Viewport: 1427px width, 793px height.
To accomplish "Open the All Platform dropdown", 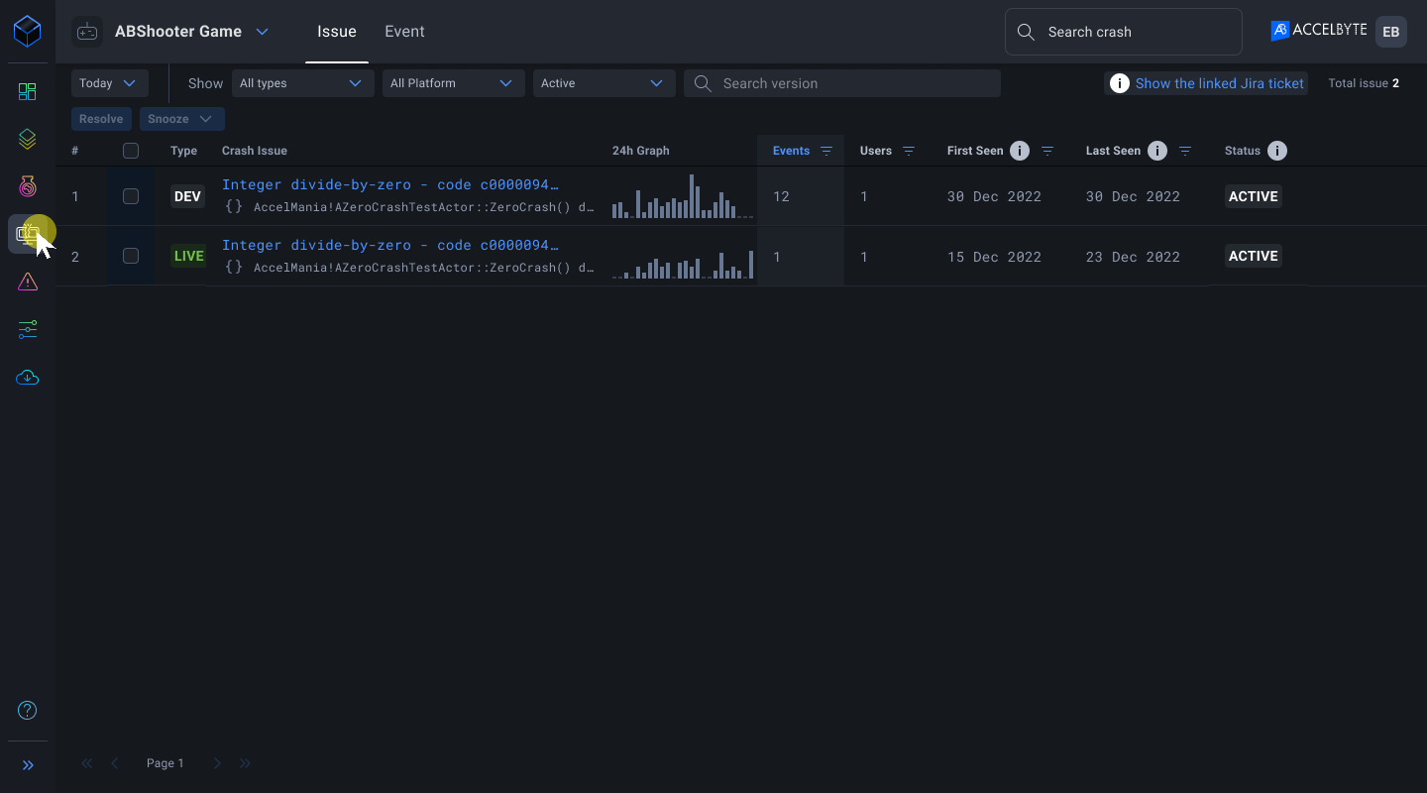I will click(x=453, y=83).
